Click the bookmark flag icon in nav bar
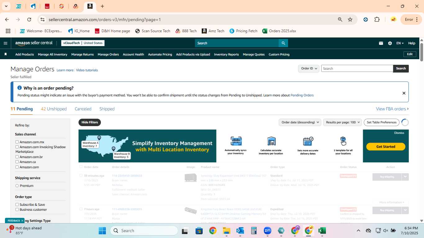The height and width of the screenshot is (238, 424). click(x=6, y=54)
